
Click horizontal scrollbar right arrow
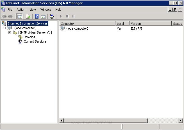click(181, 121)
